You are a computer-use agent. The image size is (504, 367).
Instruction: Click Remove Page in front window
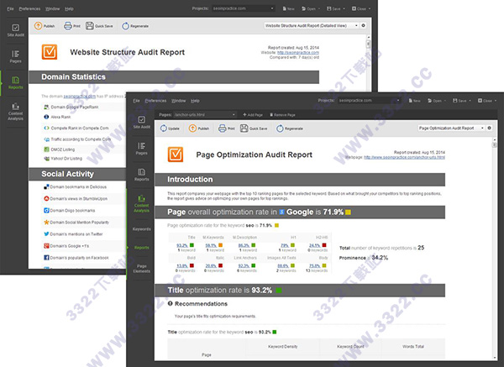(282, 115)
